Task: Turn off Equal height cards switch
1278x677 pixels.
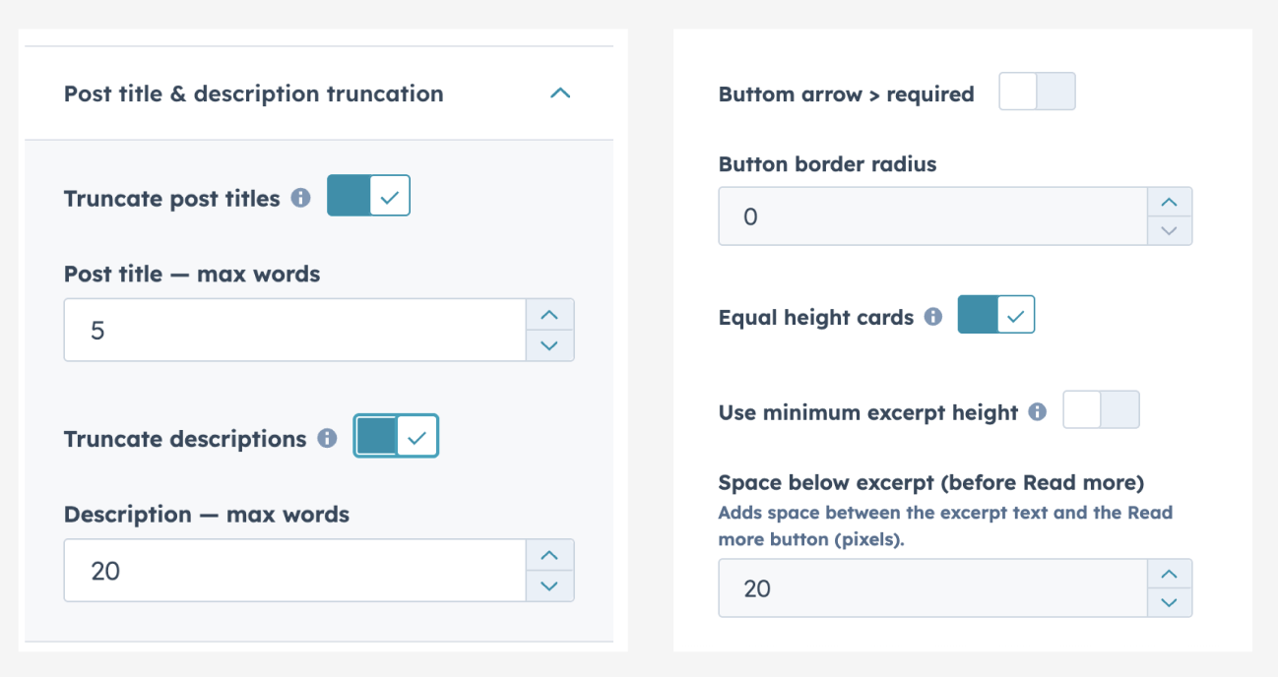Action: point(995,317)
